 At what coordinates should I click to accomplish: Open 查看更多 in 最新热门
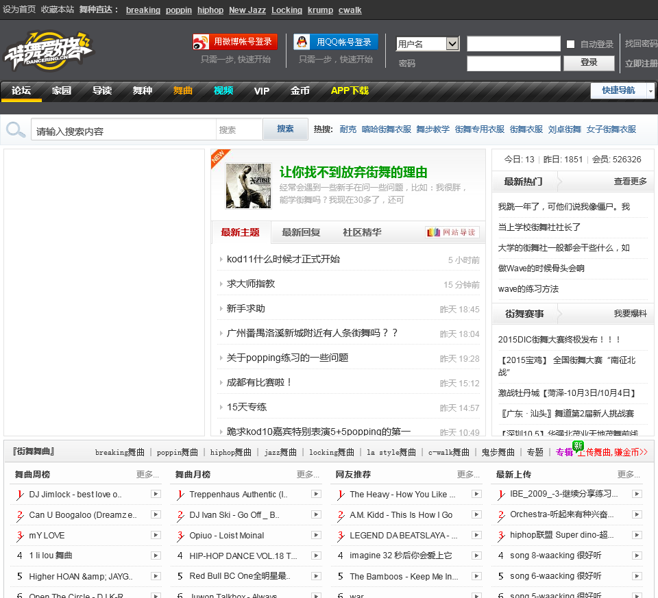631,182
